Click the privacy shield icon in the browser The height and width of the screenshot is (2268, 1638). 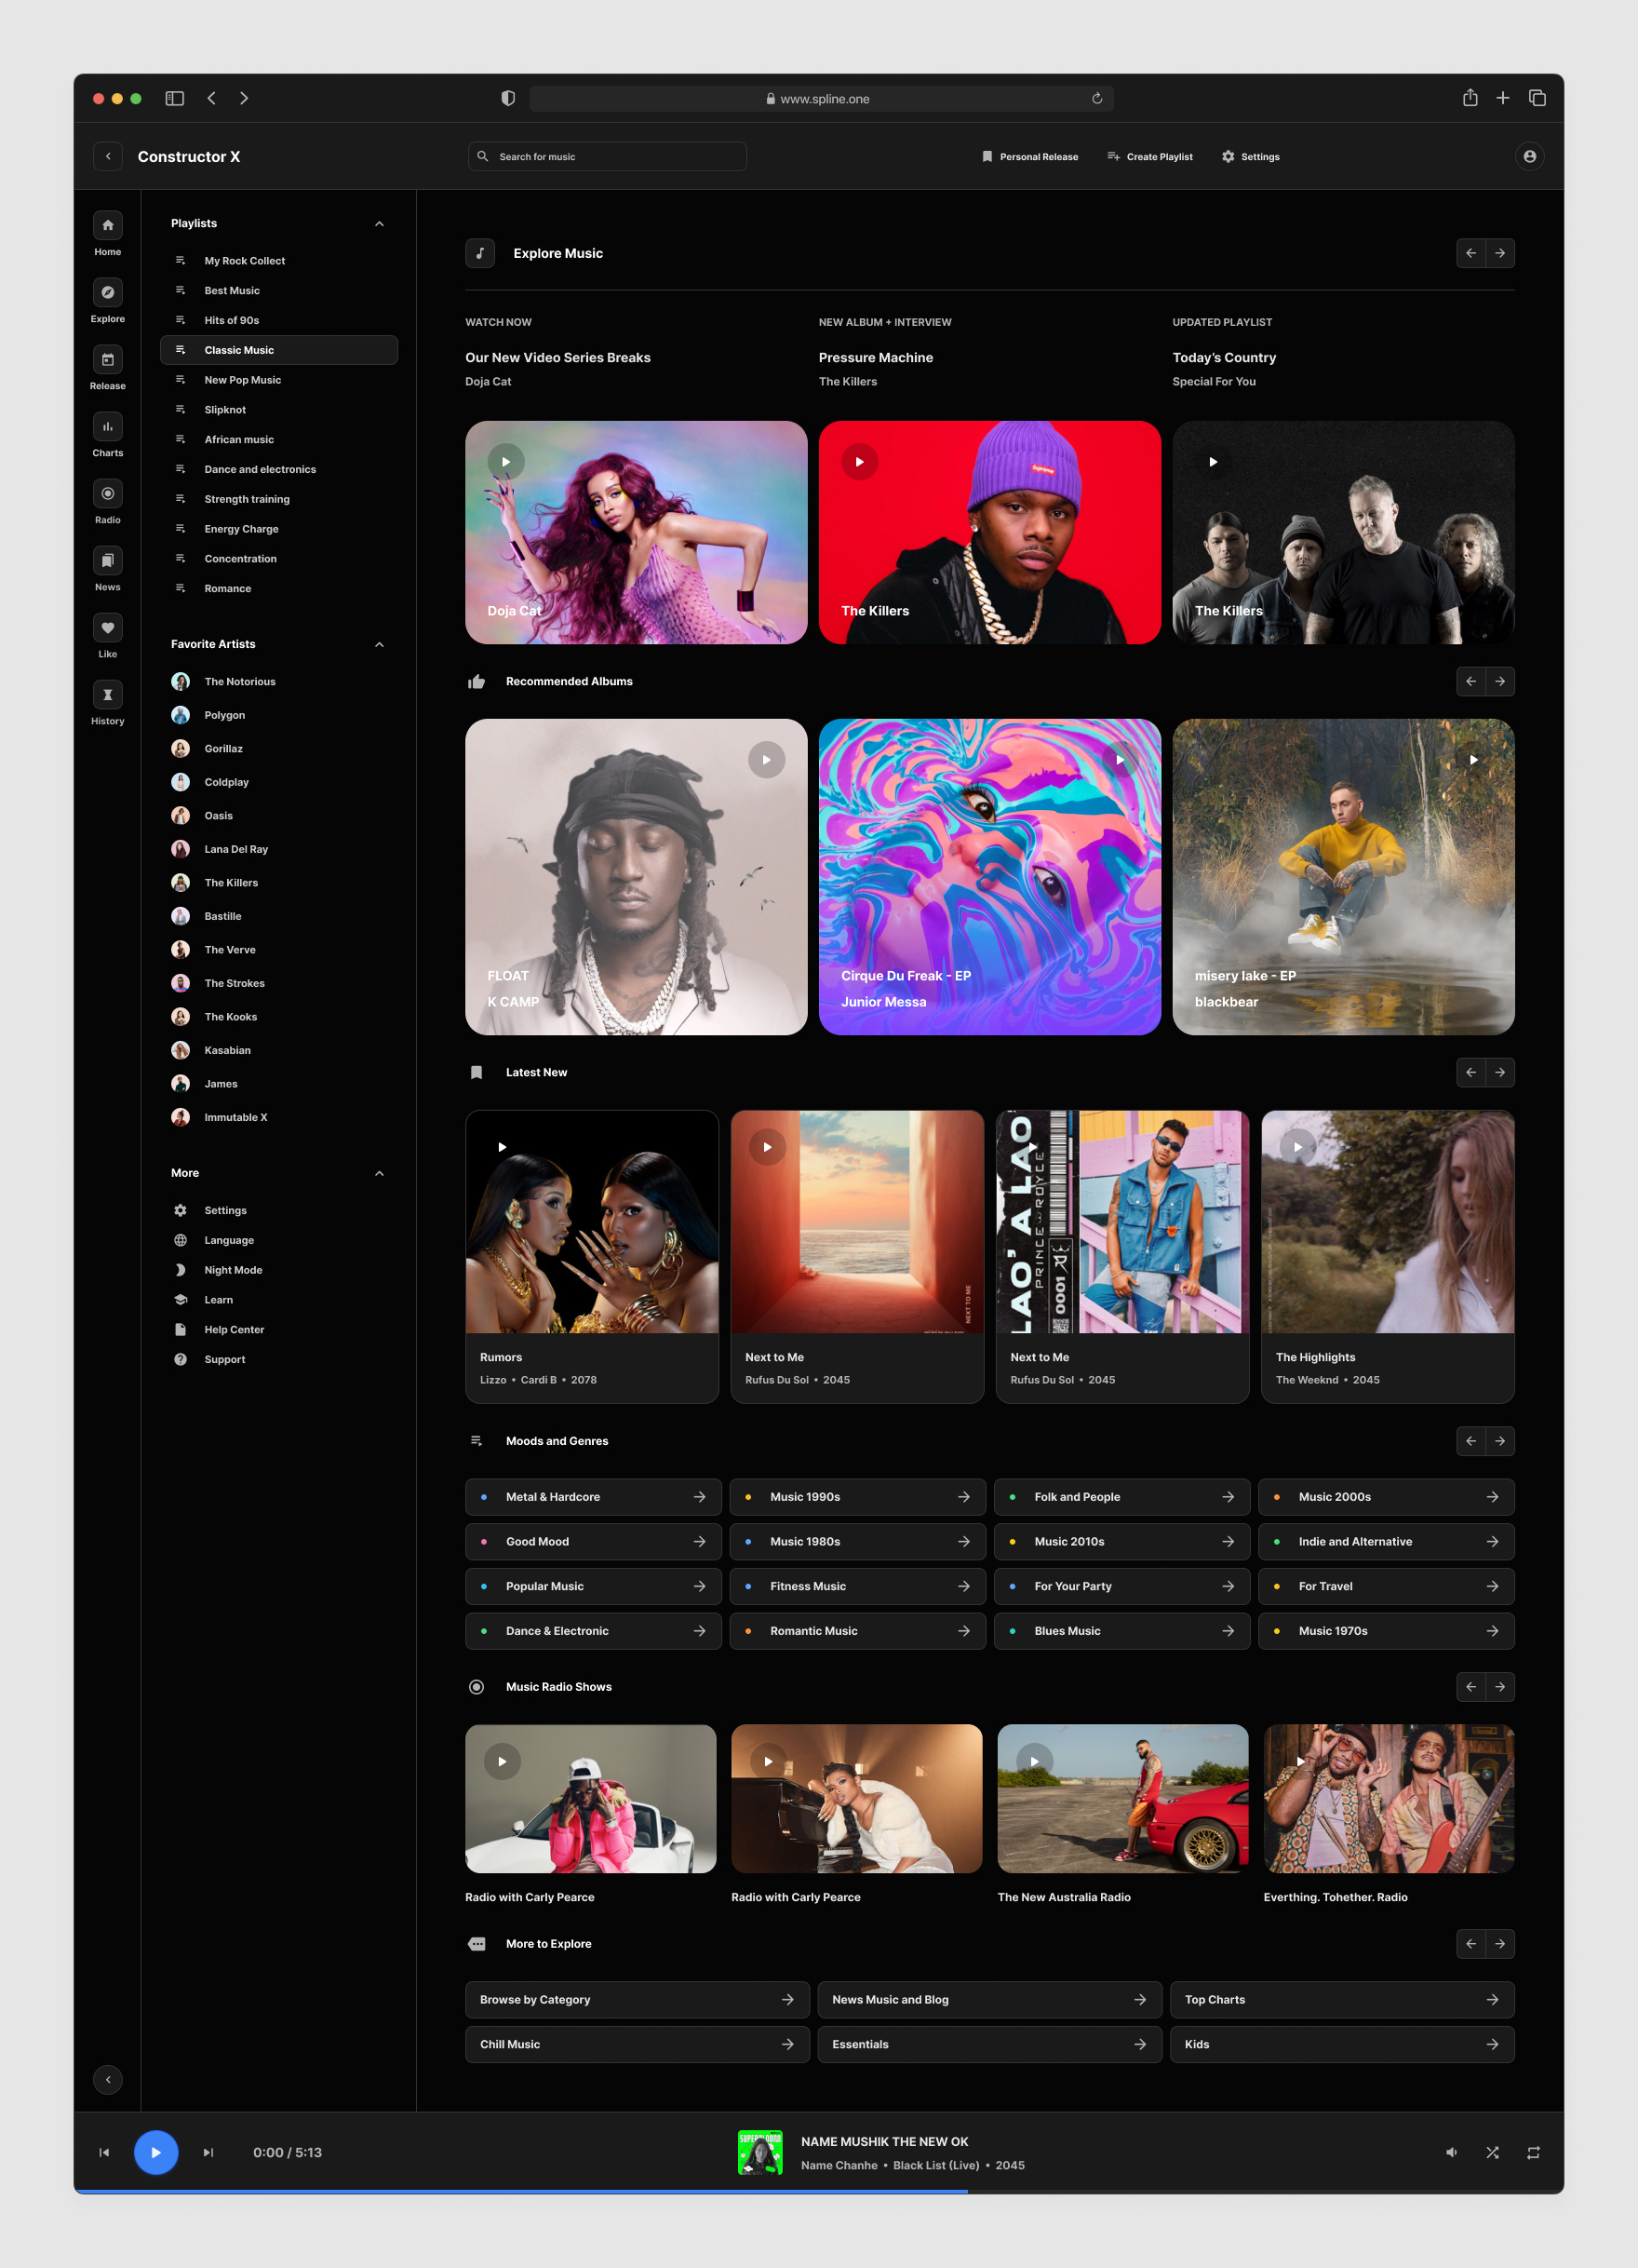point(508,98)
